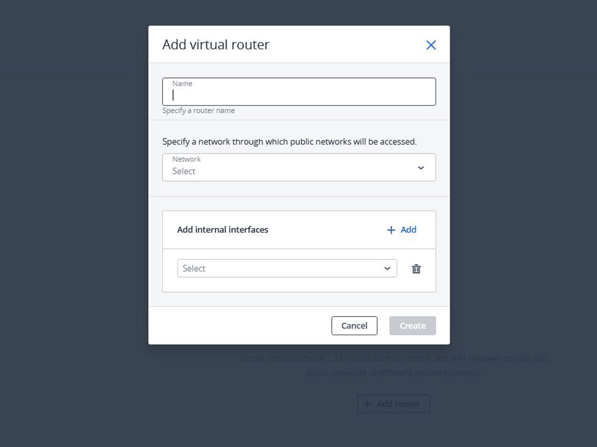Click the Network label inside the dropdown
The image size is (597, 447).
pos(187,159)
